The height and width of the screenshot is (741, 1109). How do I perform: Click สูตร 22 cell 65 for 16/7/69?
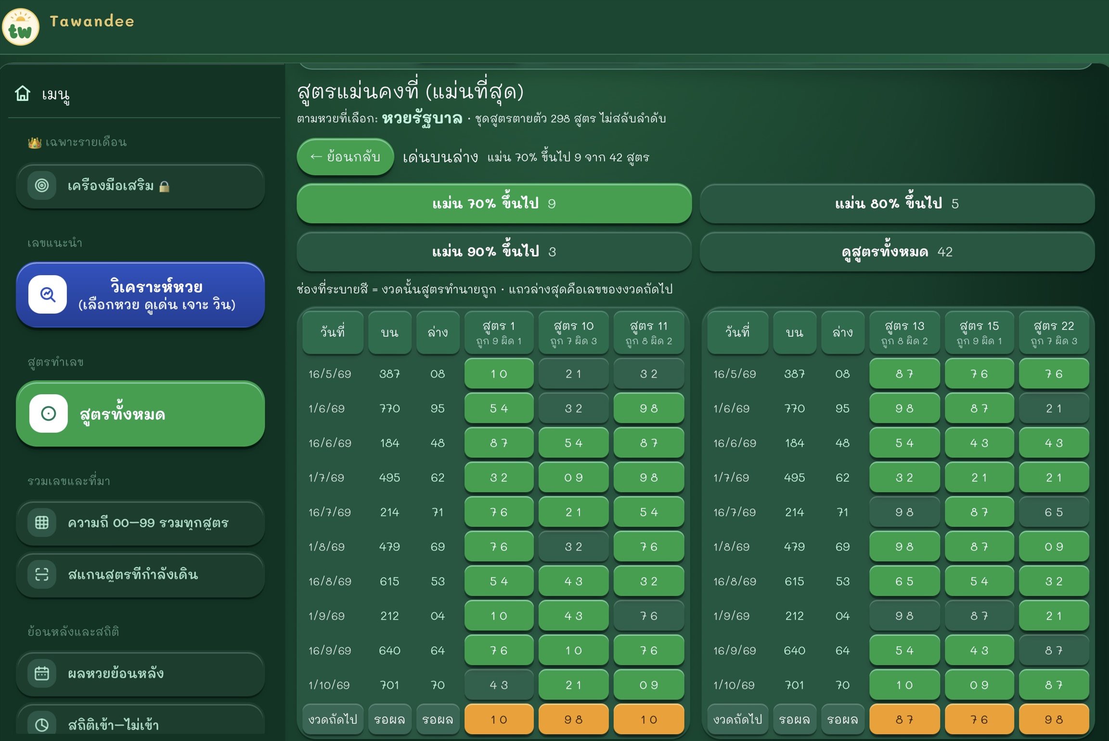[x=1054, y=512]
